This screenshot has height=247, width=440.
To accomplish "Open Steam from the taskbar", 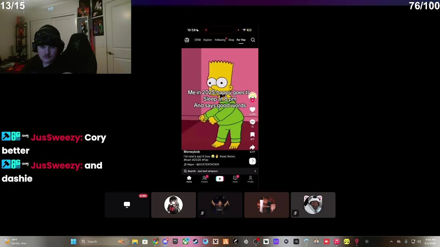I will 195,242.
